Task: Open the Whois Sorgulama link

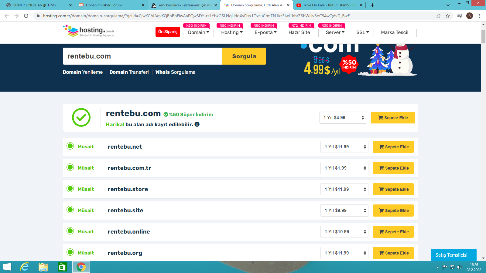Action: 175,72
